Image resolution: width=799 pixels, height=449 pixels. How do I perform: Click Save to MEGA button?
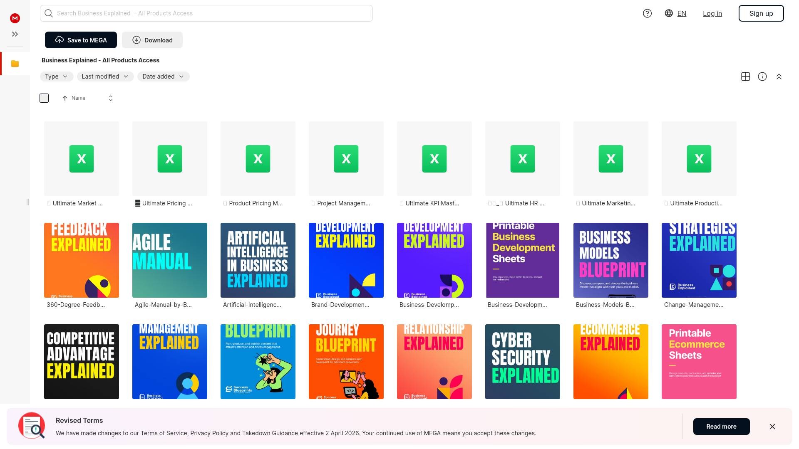coord(81,40)
